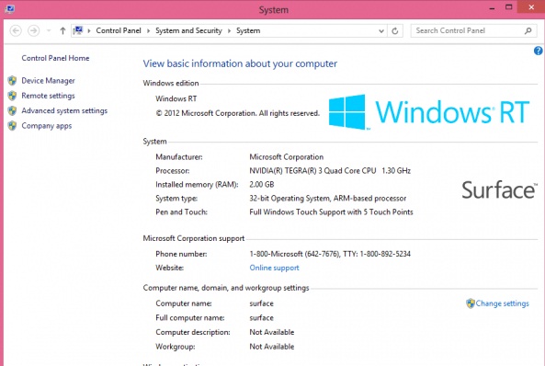Open Remote settings link

tap(48, 96)
